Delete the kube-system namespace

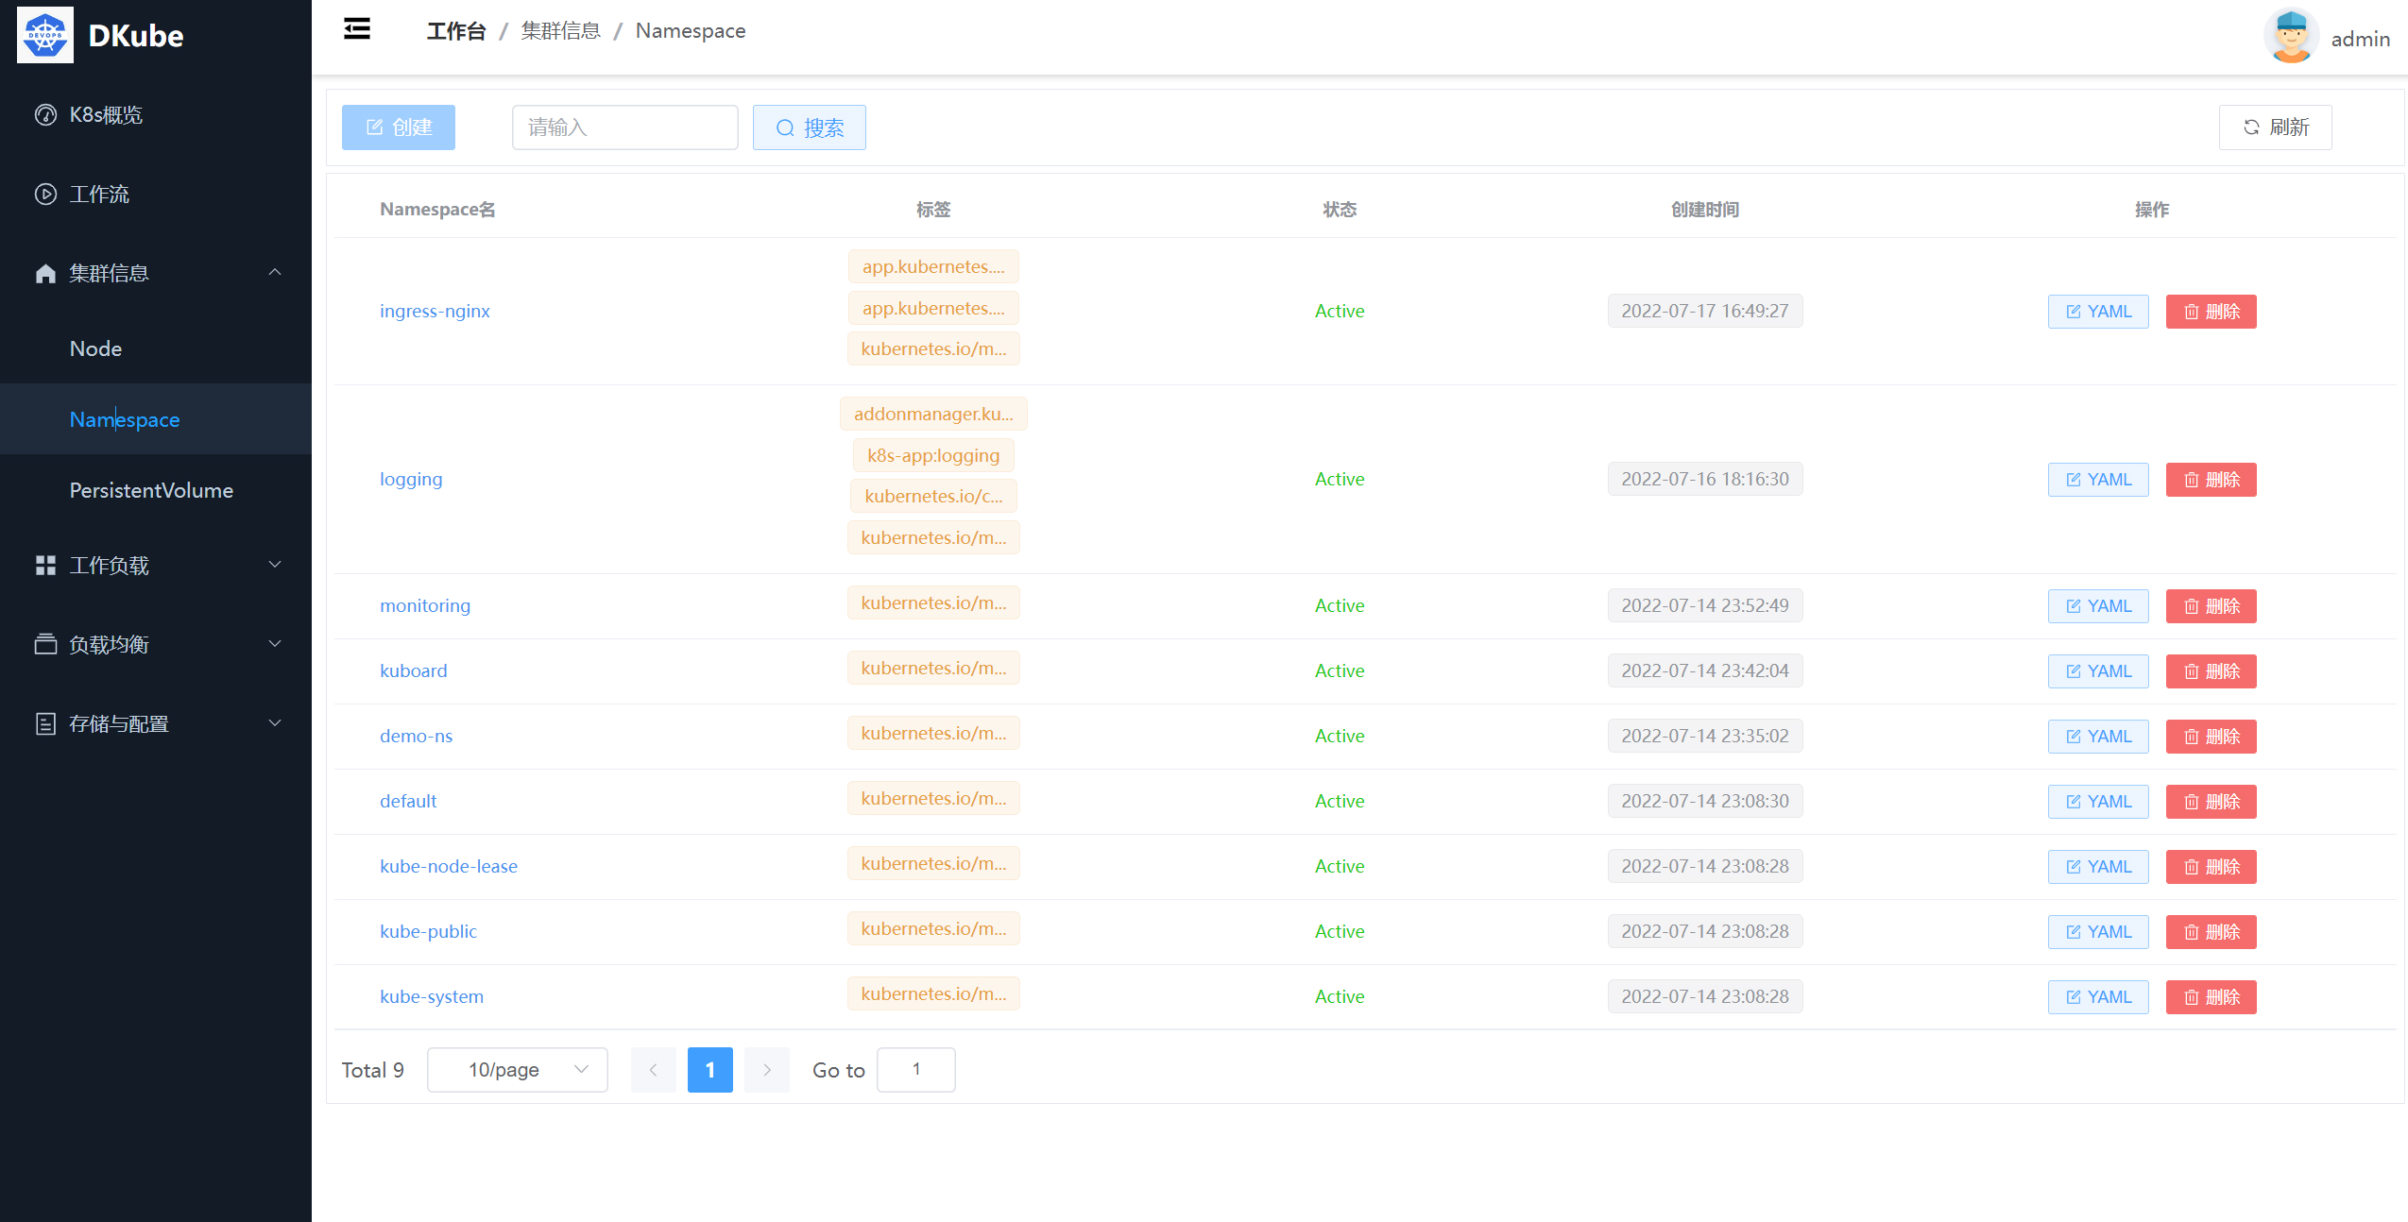pyautogui.click(x=2212, y=997)
